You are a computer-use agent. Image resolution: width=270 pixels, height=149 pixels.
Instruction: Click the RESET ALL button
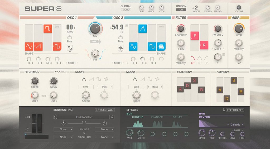tap(105, 110)
